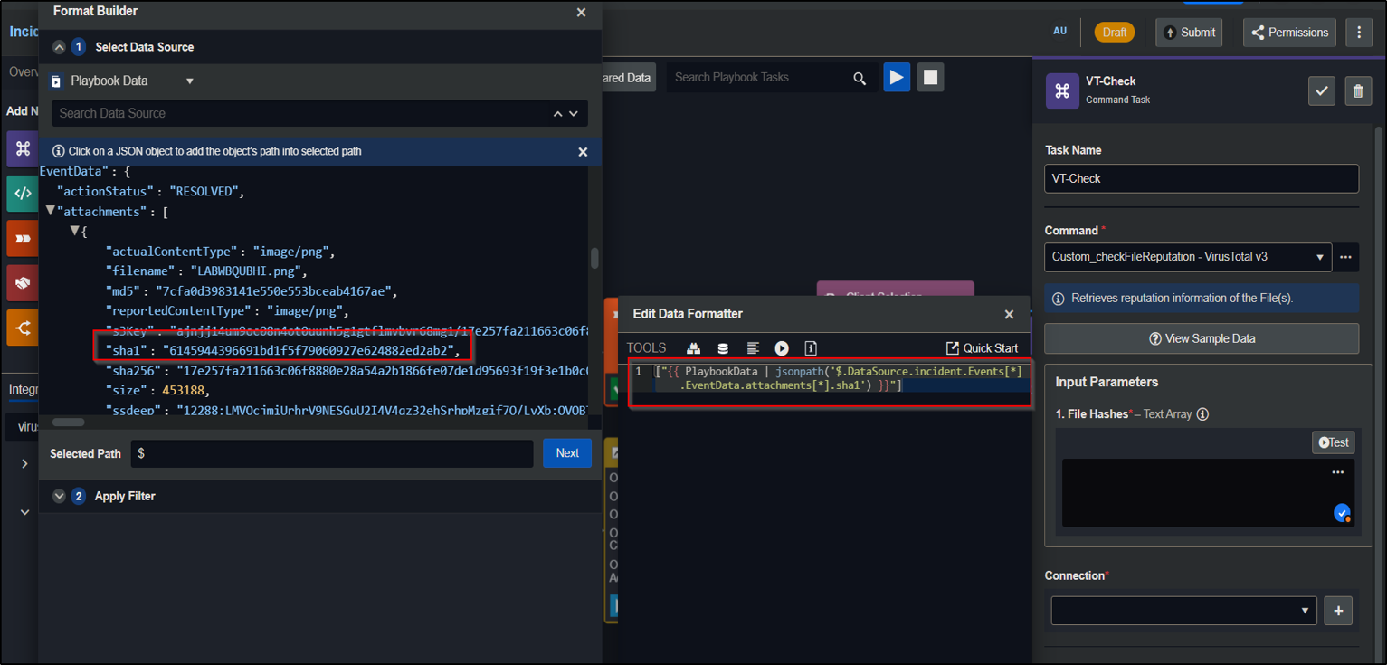Dismiss the JSON object hint banner
The width and height of the screenshot is (1387, 665).
pos(583,152)
